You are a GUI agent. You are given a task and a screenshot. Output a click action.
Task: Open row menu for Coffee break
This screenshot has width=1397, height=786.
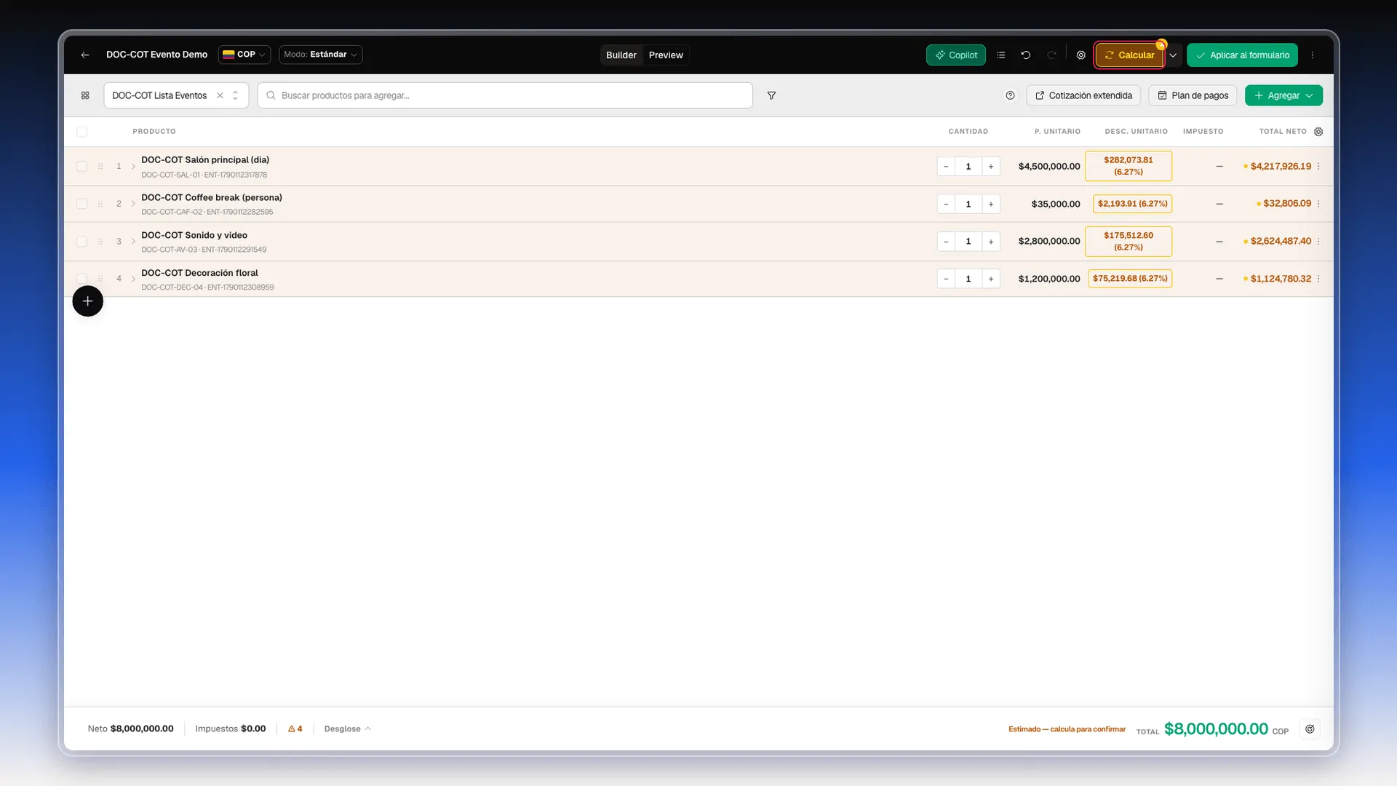click(1318, 204)
